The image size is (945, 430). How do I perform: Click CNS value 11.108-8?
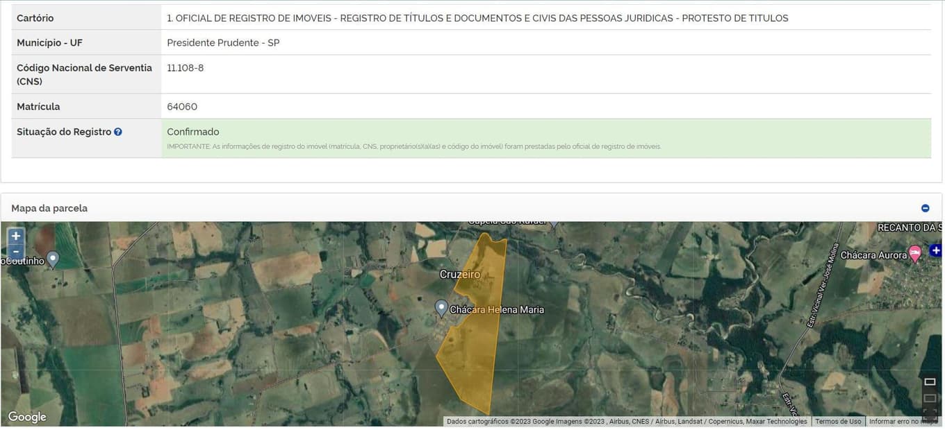pos(186,68)
